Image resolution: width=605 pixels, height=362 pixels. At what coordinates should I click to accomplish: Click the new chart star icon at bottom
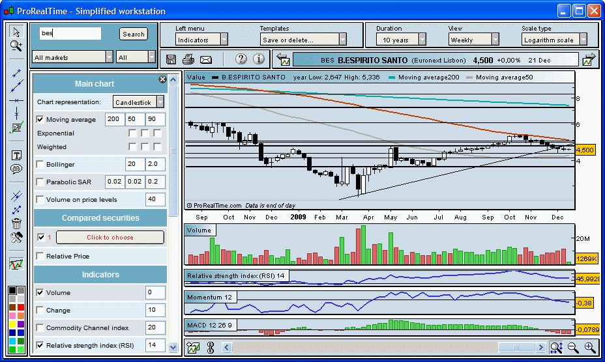point(194,348)
